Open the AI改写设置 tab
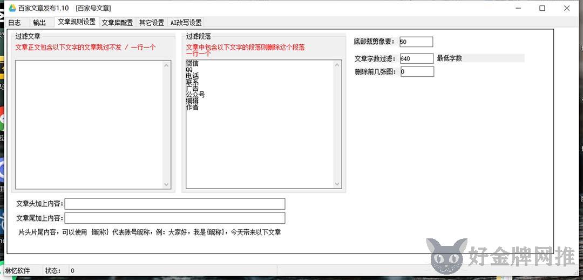Viewport: 583px width, 280px height. pyautogui.click(x=186, y=22)
